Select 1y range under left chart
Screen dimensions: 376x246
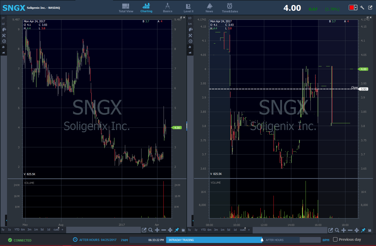click(10, 230)
